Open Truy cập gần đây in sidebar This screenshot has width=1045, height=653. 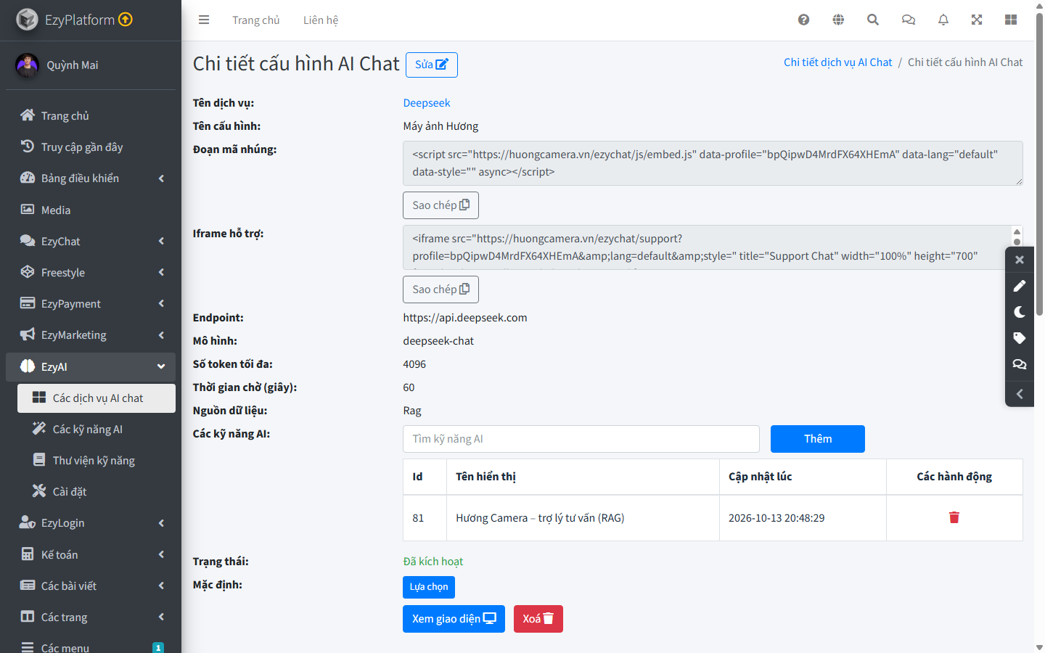coord(91,147)
